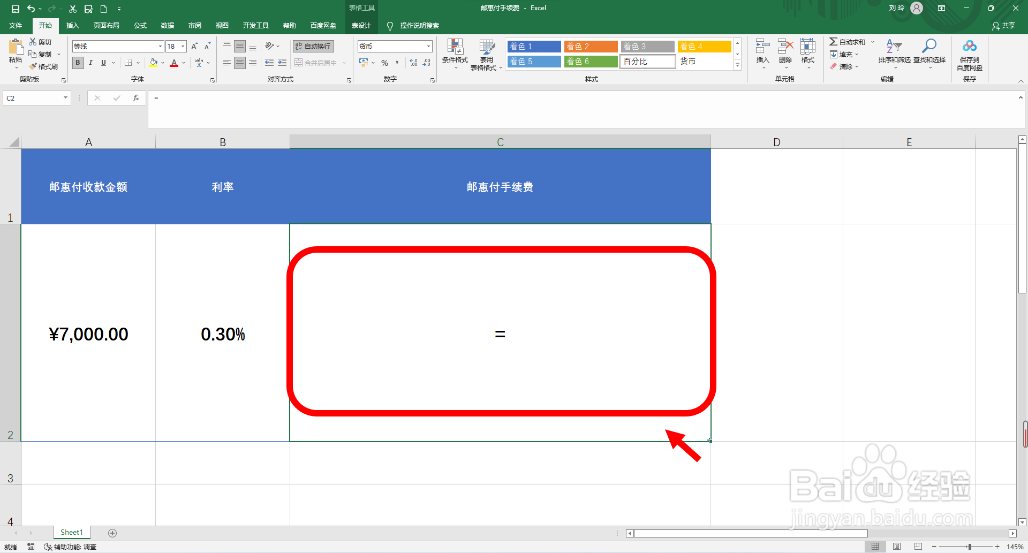Open the font name dropdown
The width and height of the screenshot is (1028, 553).
pyautogui.click(x=160, y=47)
